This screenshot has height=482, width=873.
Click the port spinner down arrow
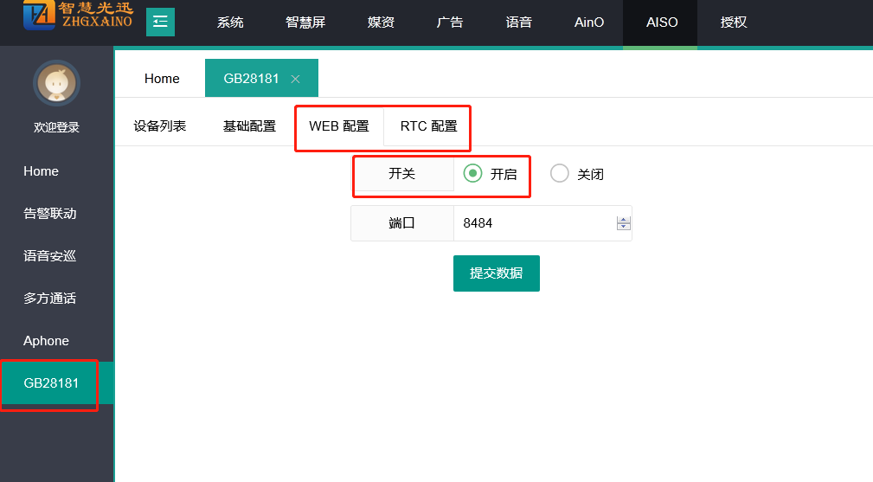[623, 227]
